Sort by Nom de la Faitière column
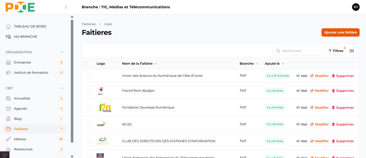366x158 pixels. [x=139, y=64]
